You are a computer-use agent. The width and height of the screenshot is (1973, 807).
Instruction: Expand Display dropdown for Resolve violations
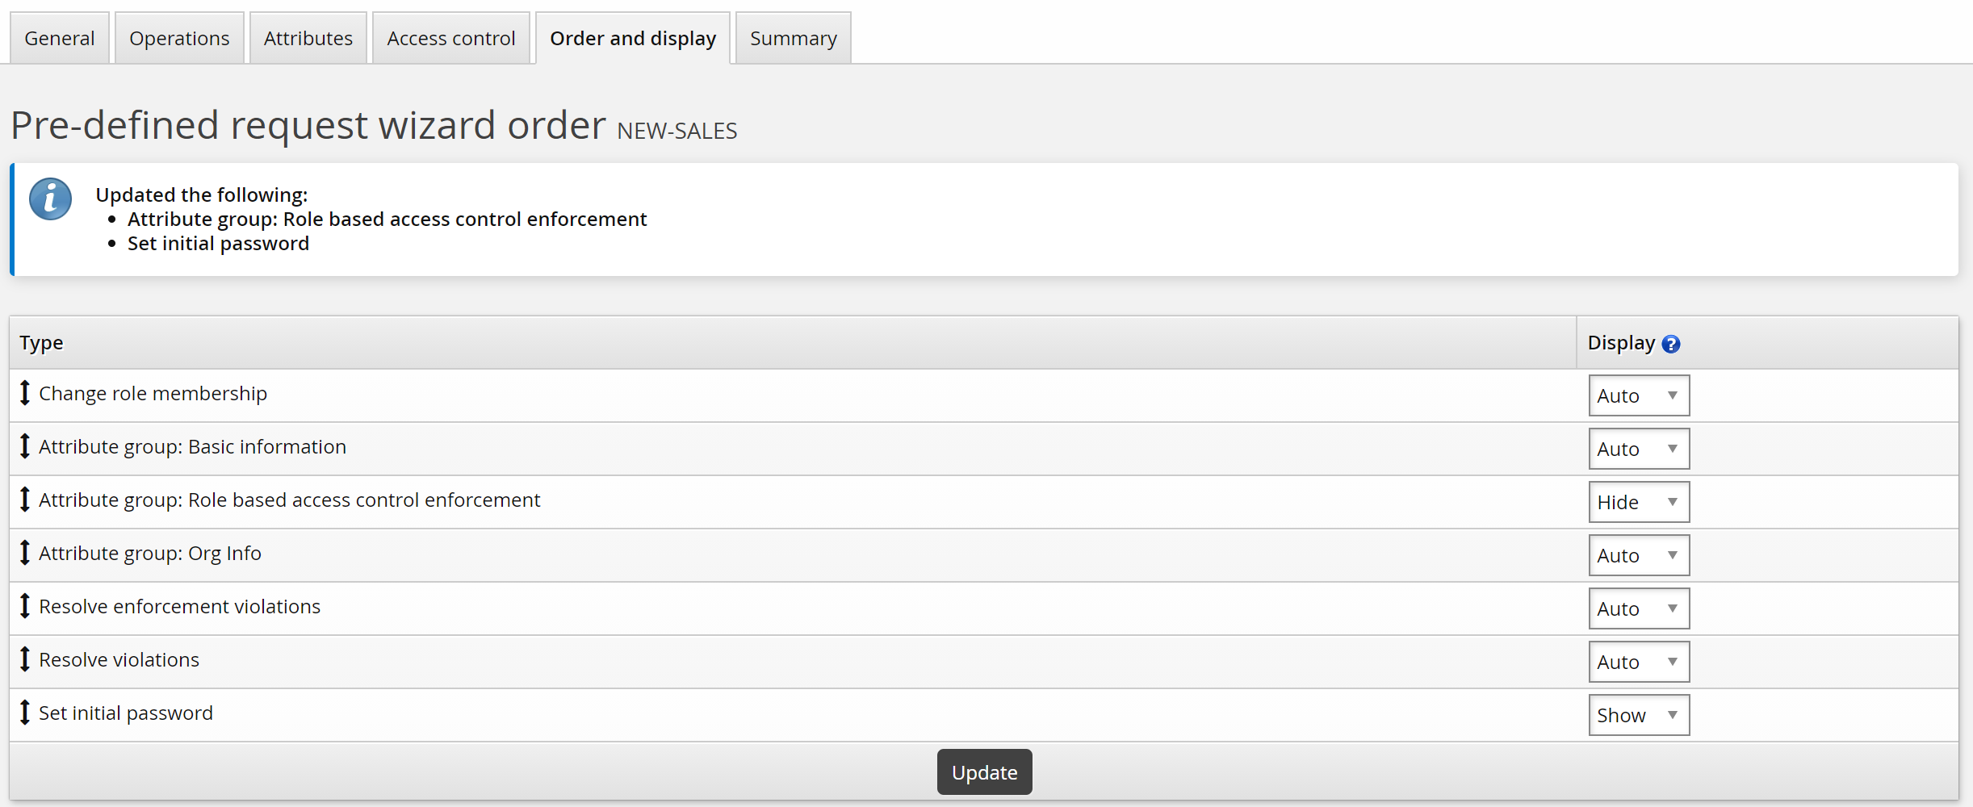pos(1638,662)
